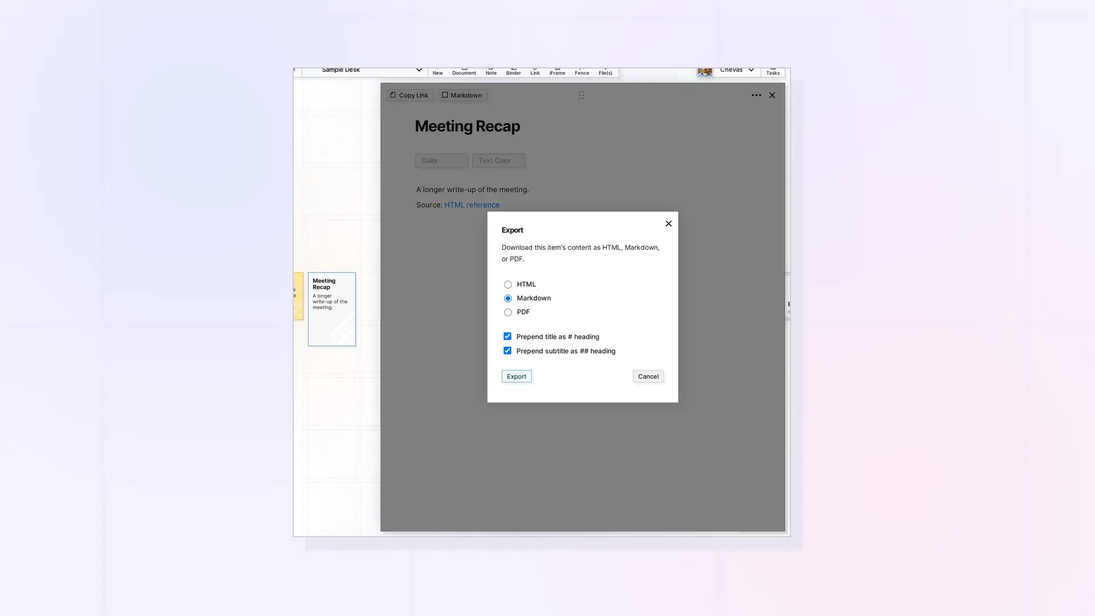Click the 'A longer write-up of the meeting.' text
The width and height of the screenshot is (1095, 616).
(x=472, y=189)
